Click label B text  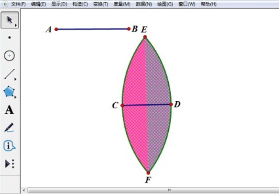135,29
